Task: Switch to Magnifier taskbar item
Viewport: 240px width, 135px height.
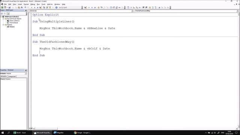Action: 59,133
